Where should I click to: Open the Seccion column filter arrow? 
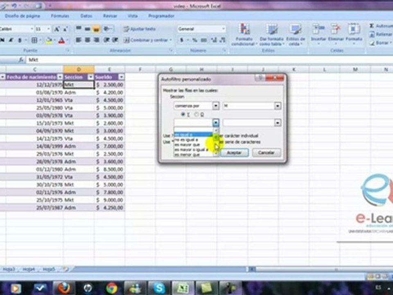point(90,77)
